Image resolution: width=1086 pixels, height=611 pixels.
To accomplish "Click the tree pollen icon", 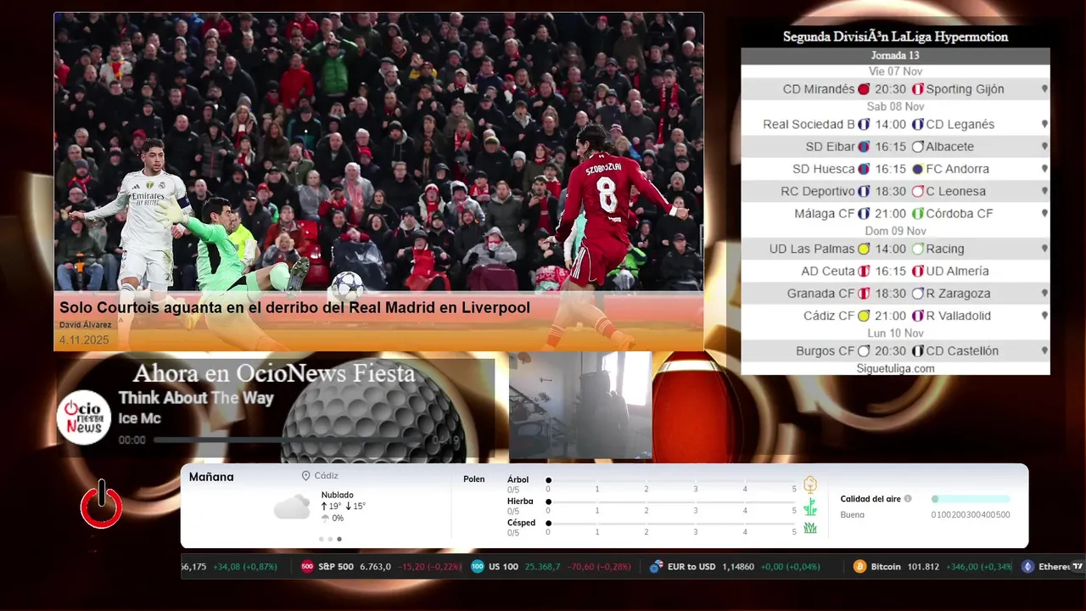I will [x=810, y=485].
